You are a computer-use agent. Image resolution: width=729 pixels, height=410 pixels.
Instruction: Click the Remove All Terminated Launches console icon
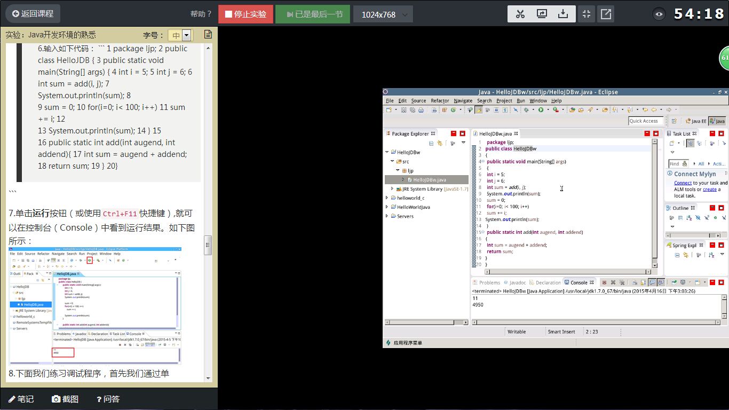pos(622,282)
